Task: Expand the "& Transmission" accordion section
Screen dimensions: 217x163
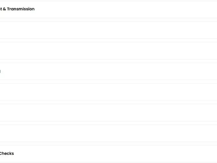Action: click(x=108, y=9)
